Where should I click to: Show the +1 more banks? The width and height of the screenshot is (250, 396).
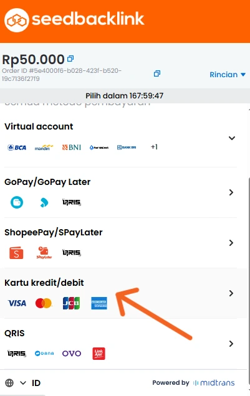click(154, 147)
